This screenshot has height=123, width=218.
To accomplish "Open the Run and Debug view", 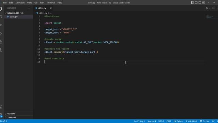I will 1,33.
